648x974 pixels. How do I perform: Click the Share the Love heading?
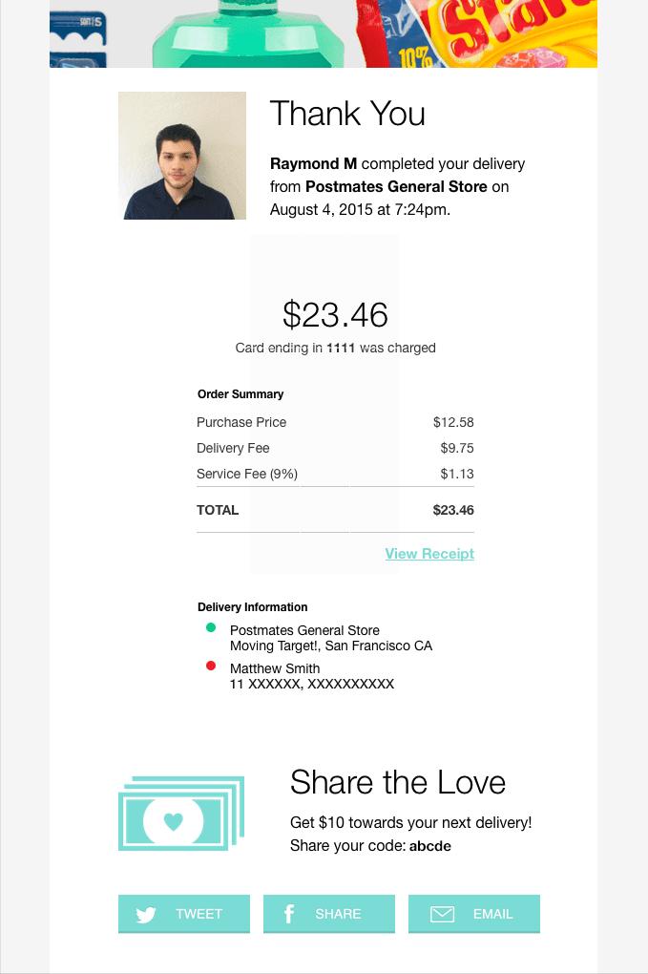click(x=397, y=782)
